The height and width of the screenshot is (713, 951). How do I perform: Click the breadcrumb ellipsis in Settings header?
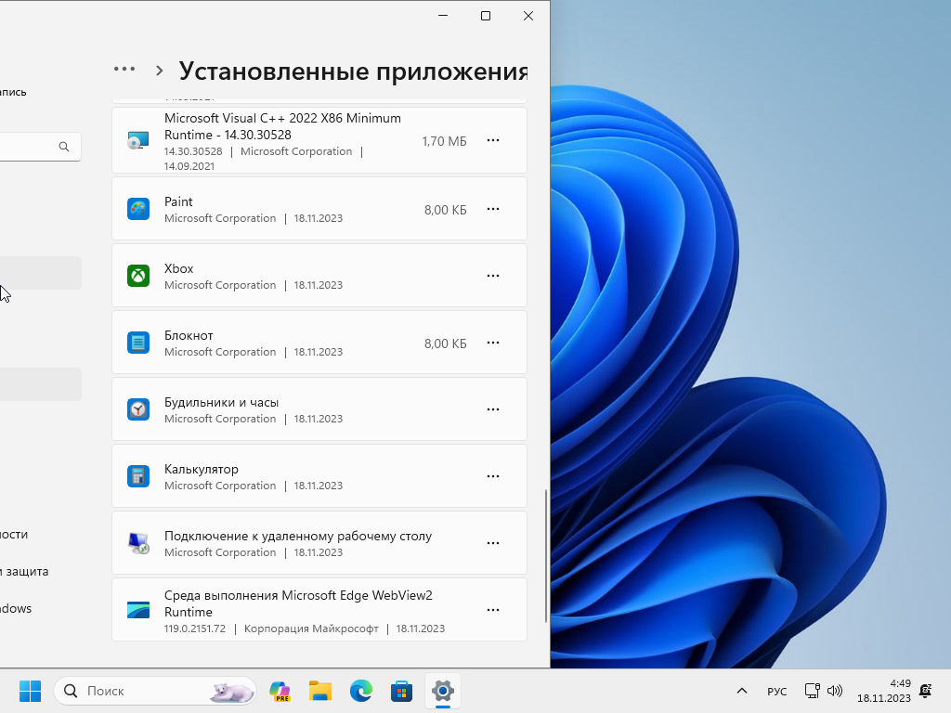[124, 69]
